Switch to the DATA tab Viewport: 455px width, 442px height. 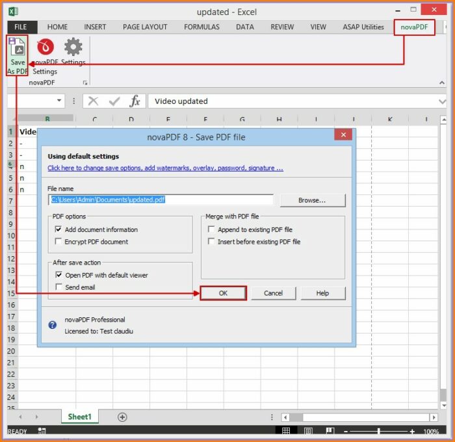245,27
